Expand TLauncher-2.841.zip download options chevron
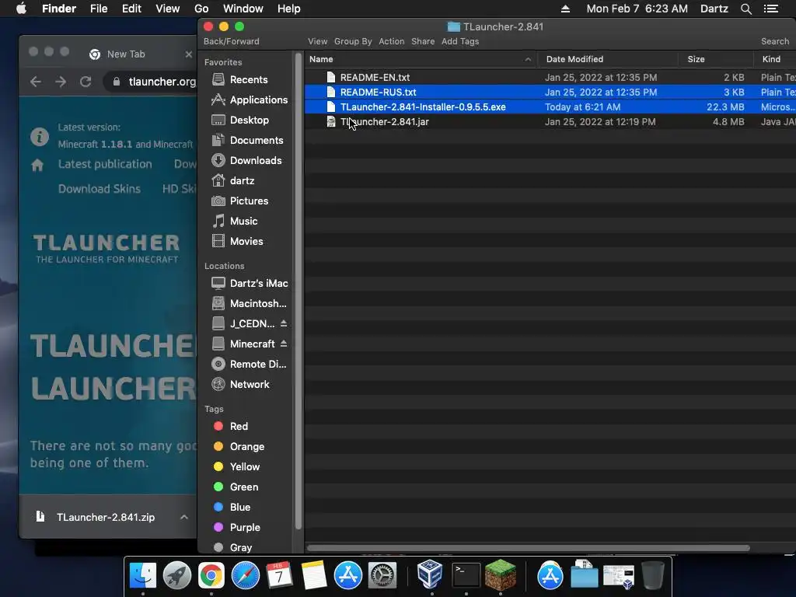The height and width of the screenshot is (597, 796). [184, 517]
